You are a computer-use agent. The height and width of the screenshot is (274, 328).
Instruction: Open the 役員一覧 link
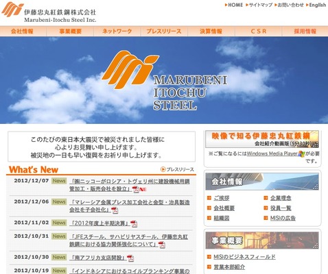pos(281,208)
